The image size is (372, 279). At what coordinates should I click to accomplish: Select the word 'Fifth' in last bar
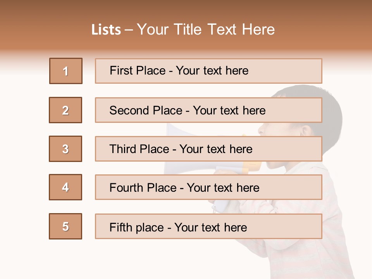(121, 227)
